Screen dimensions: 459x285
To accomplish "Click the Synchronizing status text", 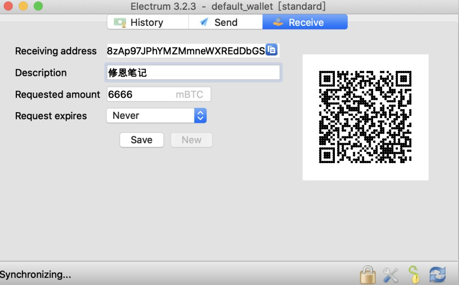I will (x=35, y=274).
